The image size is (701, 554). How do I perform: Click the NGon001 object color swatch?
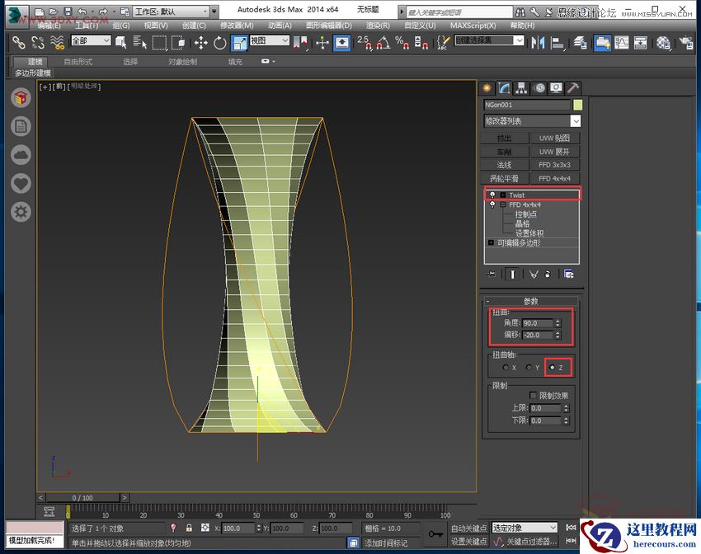pyautogui.click(x=577, y=105)
